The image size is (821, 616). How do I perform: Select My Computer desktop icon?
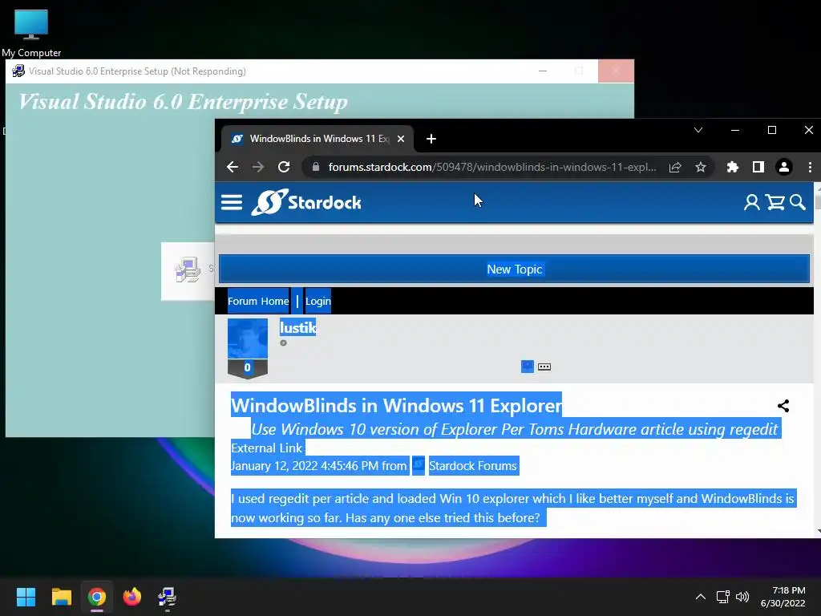pos(31,33)
